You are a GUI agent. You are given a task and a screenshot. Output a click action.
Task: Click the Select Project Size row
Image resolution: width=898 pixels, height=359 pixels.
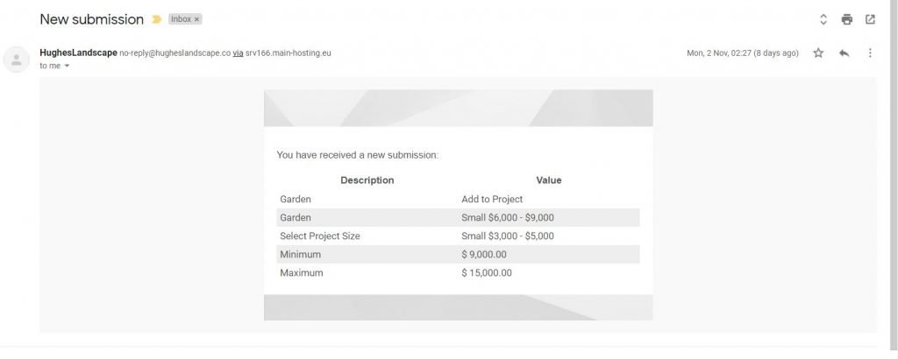[x=319, y=236]
